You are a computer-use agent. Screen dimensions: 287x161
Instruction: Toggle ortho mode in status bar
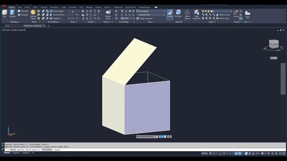tap(220, 153)
